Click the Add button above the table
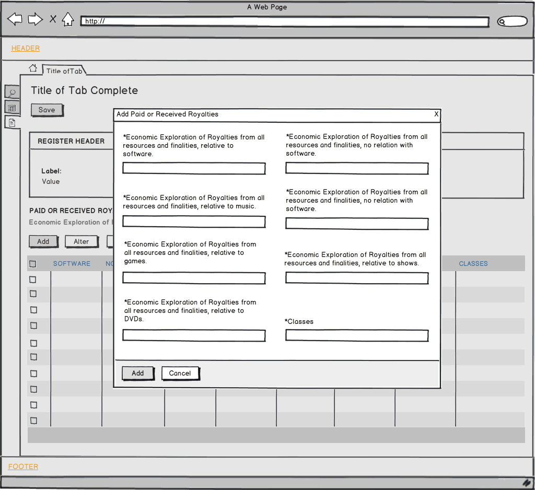 [x=43, y=241]
